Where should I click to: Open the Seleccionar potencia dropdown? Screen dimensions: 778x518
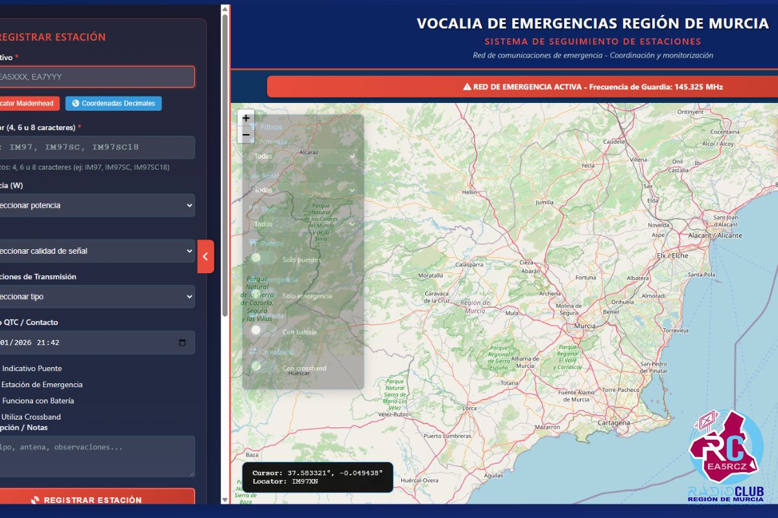97,205
